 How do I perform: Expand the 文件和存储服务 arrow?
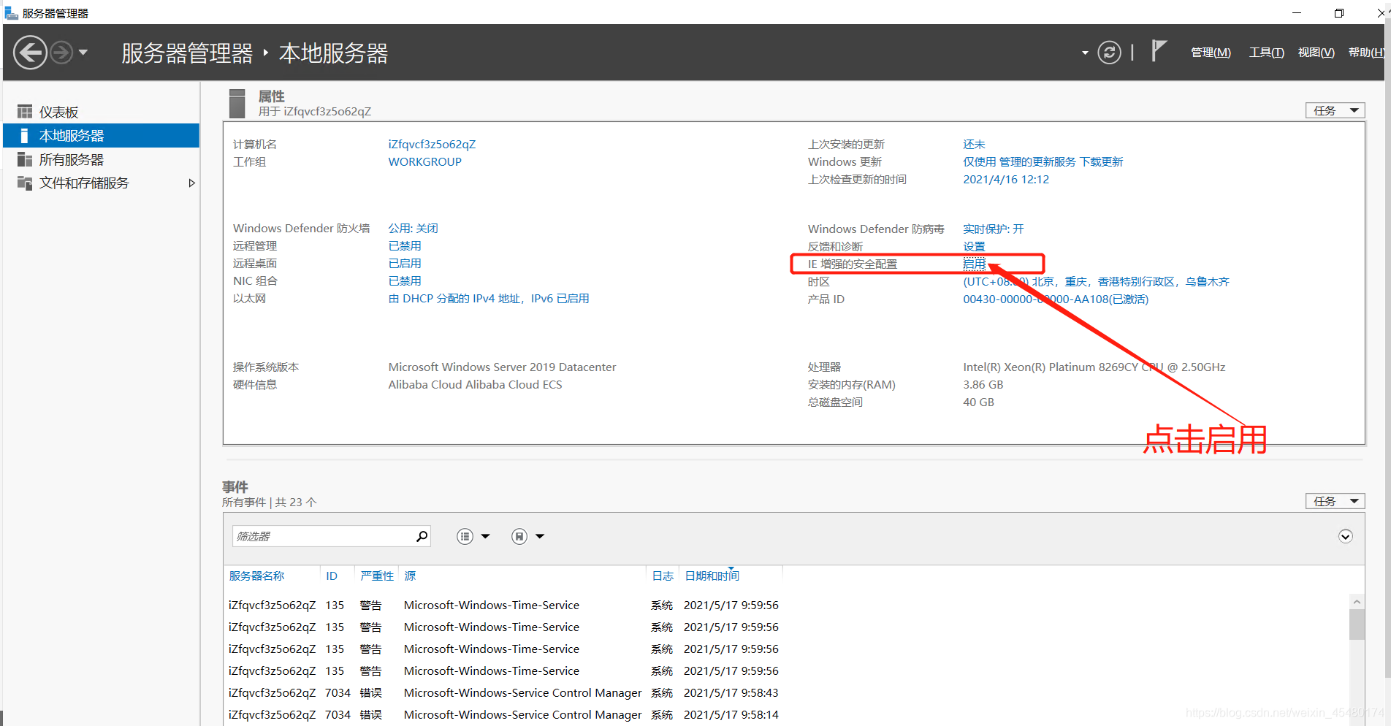pos(191,183)
